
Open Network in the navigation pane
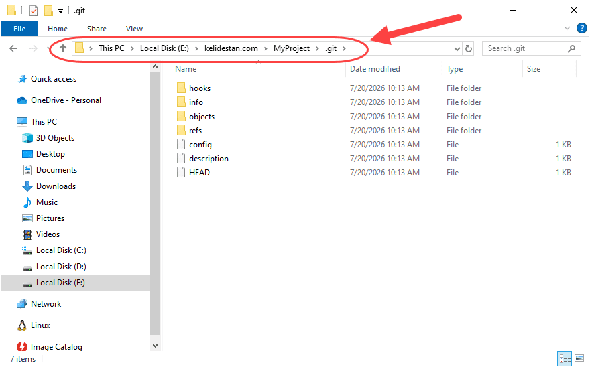click(x=46, y=304)
